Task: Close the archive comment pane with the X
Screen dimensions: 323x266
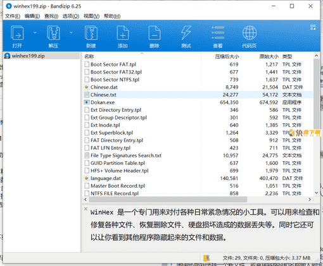Action: (x=85, y=209)
